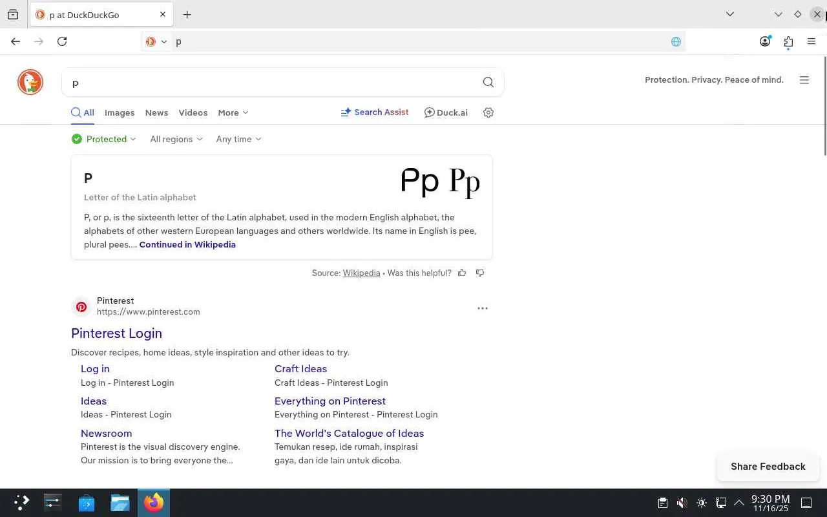
Task: Open Search Assist
Action: coord(375,112)
